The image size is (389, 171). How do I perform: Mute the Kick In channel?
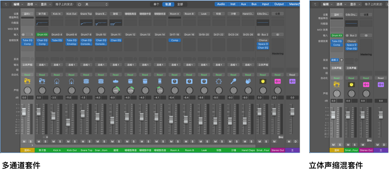coord(53,142)
